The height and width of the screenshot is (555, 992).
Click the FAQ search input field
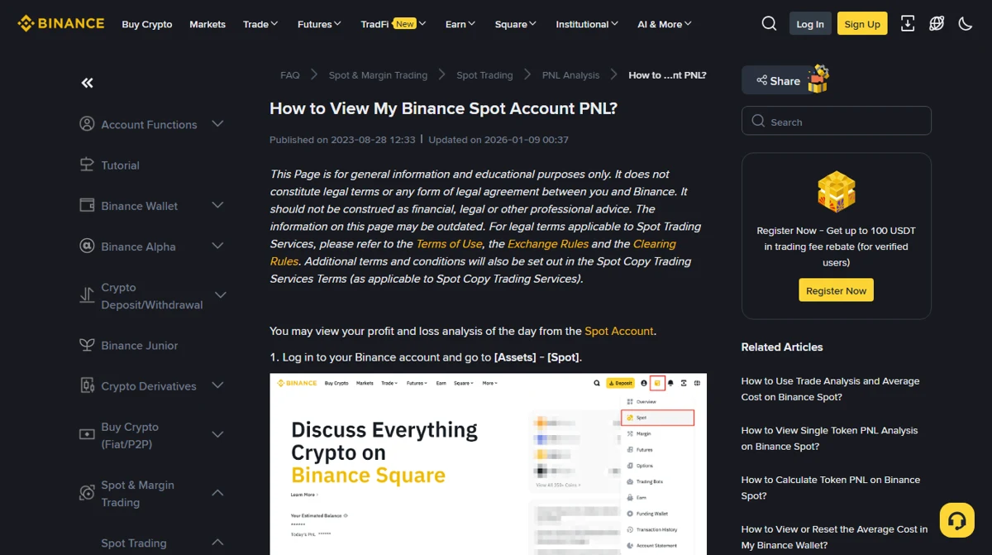pyautogui.click(x=837, y=121)
